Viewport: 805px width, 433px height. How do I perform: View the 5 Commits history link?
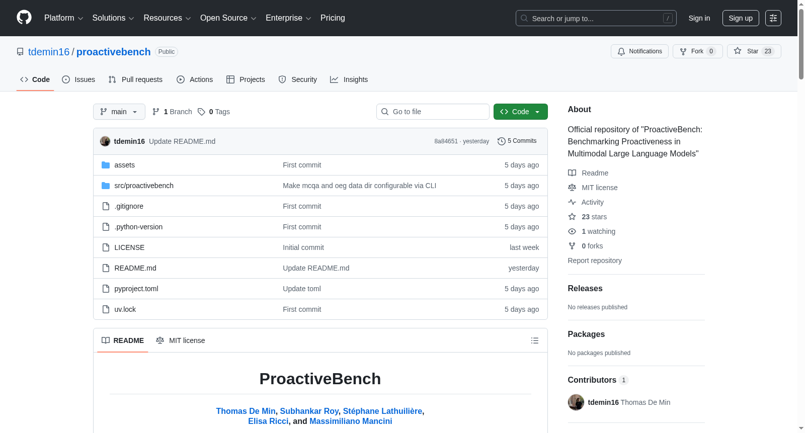click(517, 141)
